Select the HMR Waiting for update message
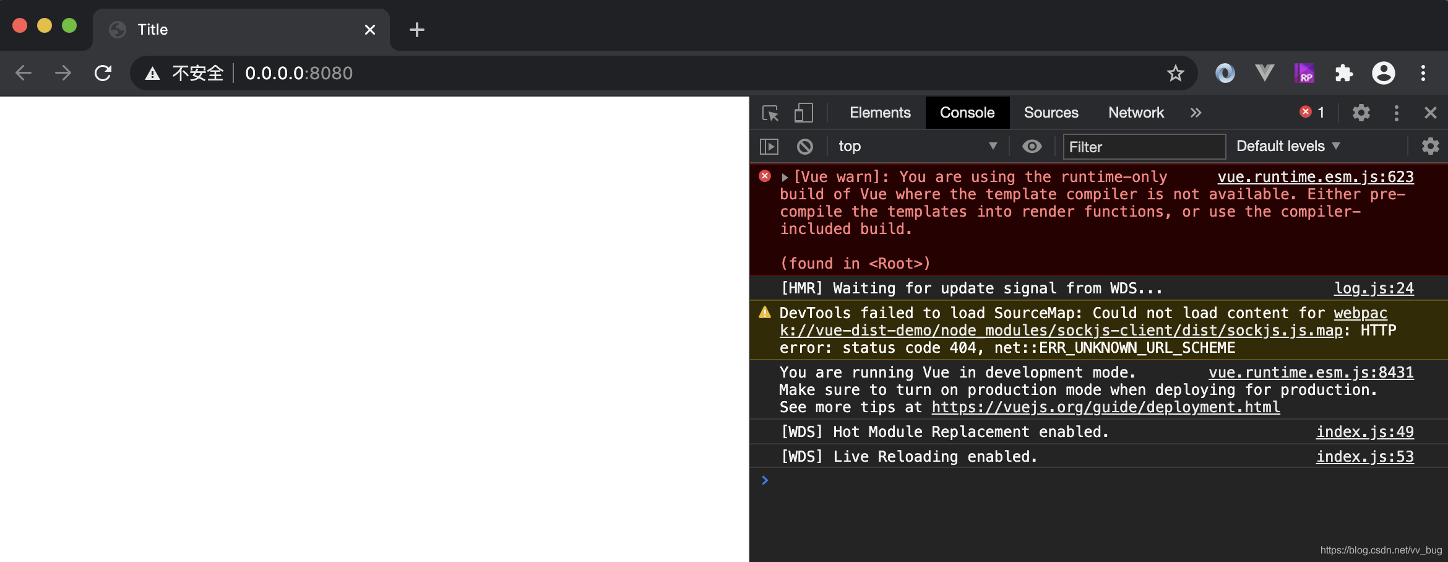 (x=972, y=288)
